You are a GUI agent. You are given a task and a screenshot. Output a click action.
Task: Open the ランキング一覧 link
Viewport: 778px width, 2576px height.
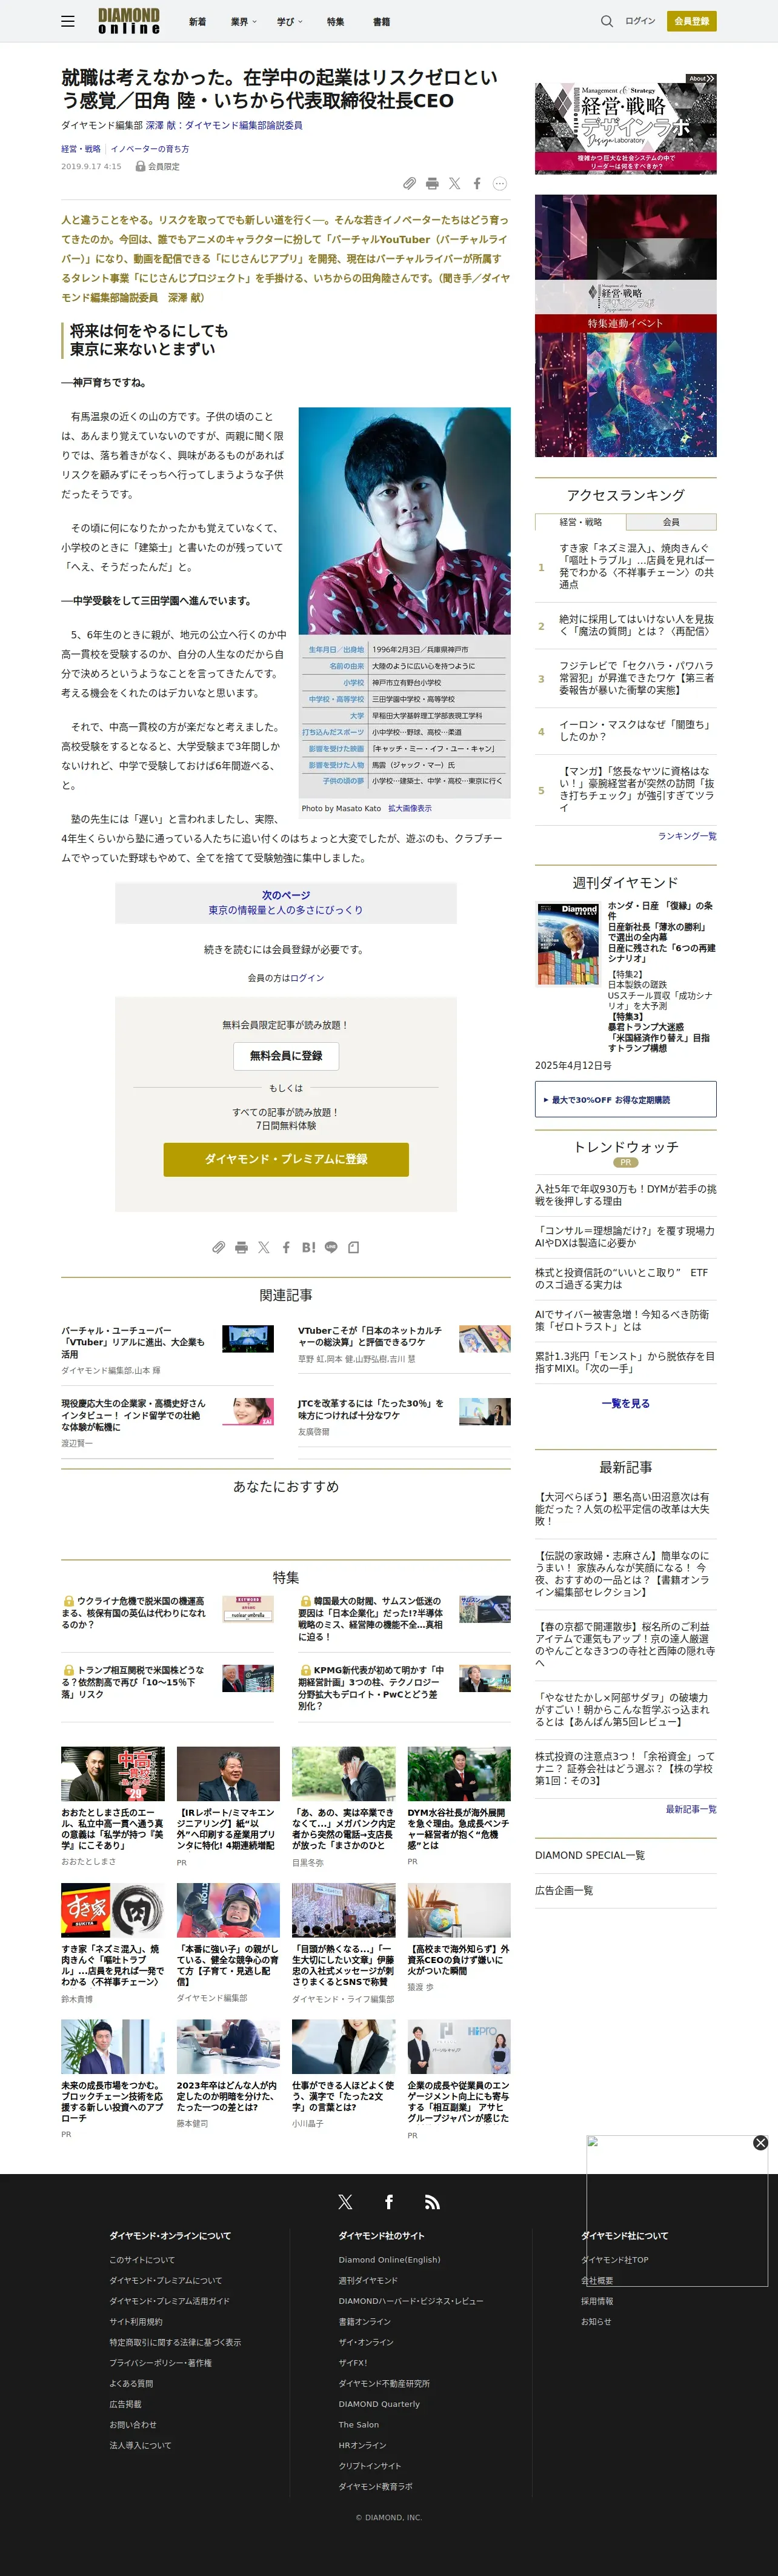point(687,836)
